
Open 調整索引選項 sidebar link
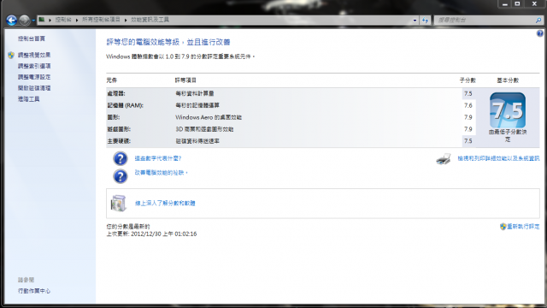pos(34,66)
